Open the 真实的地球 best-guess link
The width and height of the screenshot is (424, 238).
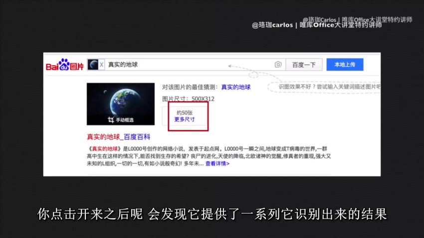point(236,87)
